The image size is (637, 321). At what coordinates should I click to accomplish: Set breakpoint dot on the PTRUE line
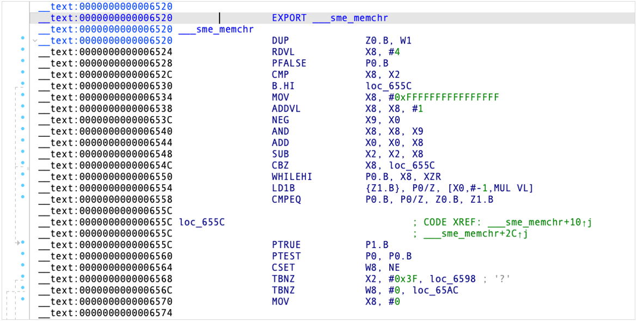point(23,242)
